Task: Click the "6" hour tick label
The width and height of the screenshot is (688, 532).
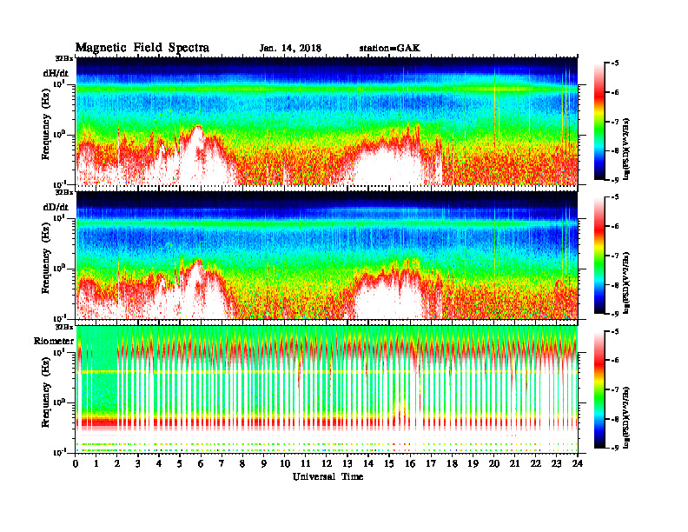Action: click(x=201, y=463)
